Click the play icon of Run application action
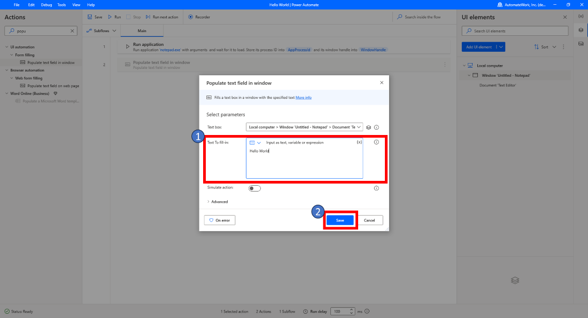The width and height of the screenshot is (588, 318). [x=128, y=47]
